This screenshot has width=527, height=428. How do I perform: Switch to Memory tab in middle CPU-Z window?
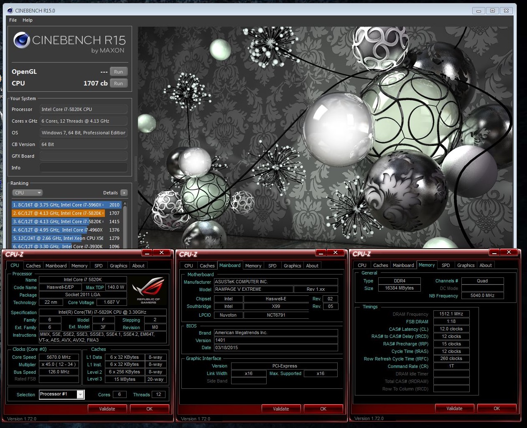click(x=253, y=266)
